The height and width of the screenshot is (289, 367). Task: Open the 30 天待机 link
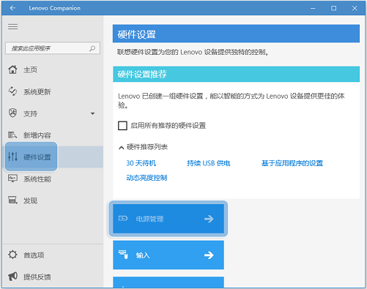coord(141,163)
